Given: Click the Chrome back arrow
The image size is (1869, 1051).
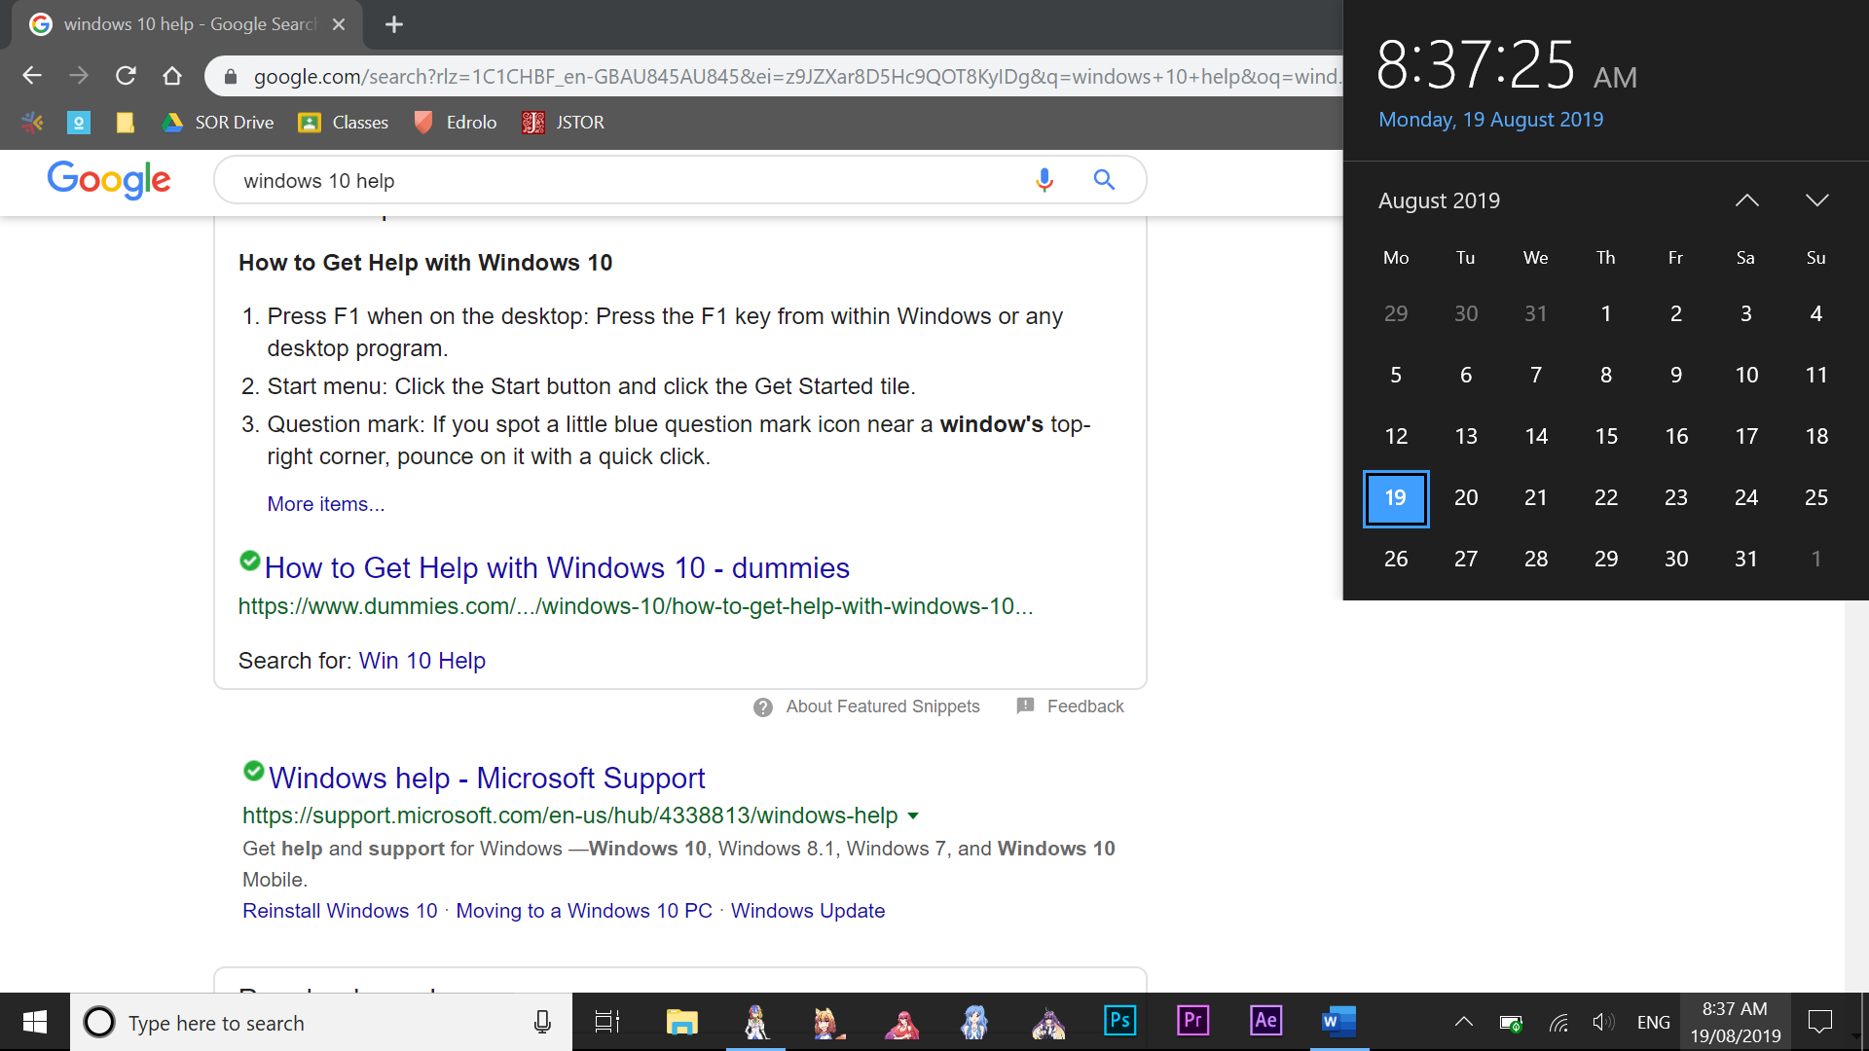Looking at the screenshot, I should coord(32,76).
